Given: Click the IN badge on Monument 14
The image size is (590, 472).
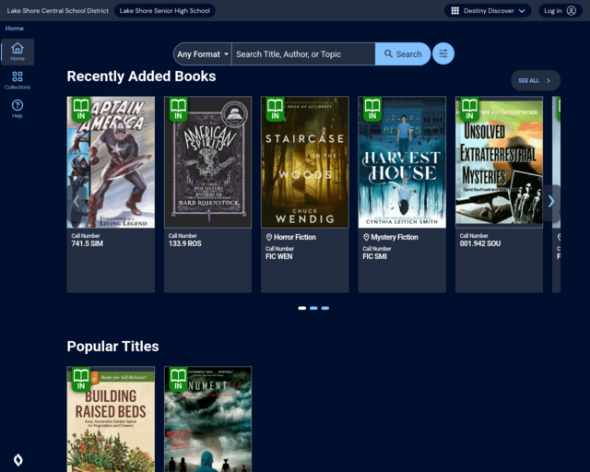Looking at the screenshot, I should click(178, 379).
